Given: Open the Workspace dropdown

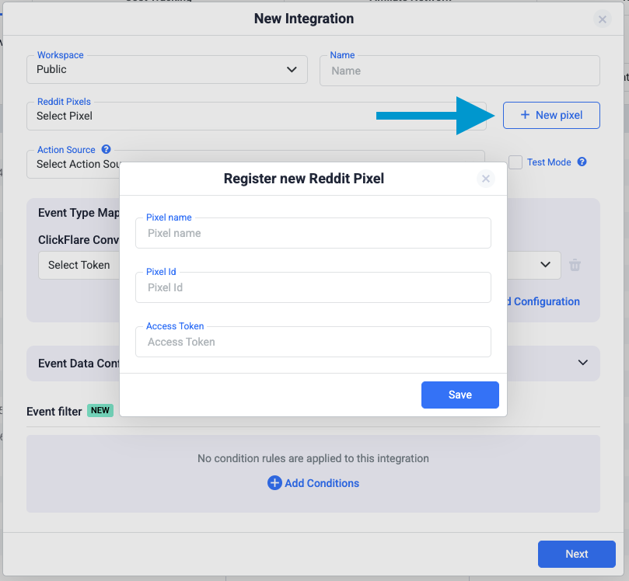Looking at the screenshot, I should [166, 70].
